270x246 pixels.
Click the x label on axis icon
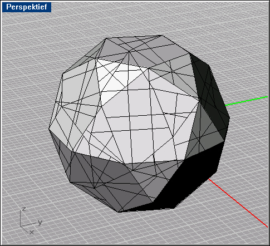pyautogui.click(x=32, y=232)
